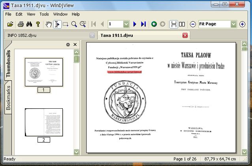Screen dimensions: 252x166
Task: Click the Fundacja Warszawa1939.pl seal image
Action: click(x=125, y=102)
